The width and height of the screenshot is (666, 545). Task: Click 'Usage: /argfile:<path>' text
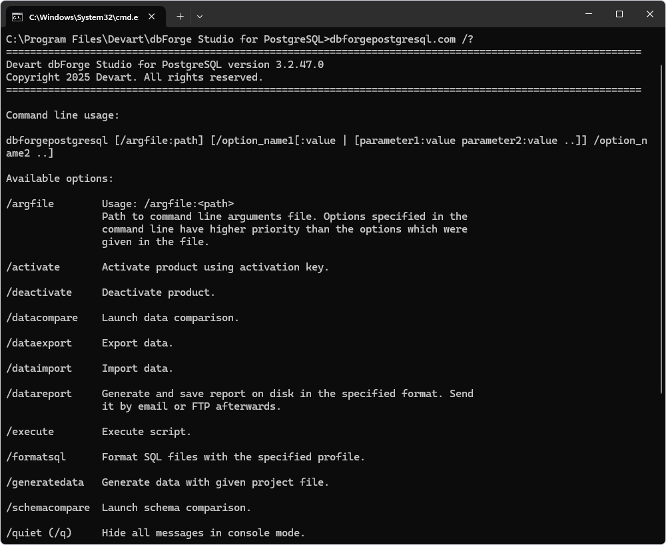(x=168, y=204)
